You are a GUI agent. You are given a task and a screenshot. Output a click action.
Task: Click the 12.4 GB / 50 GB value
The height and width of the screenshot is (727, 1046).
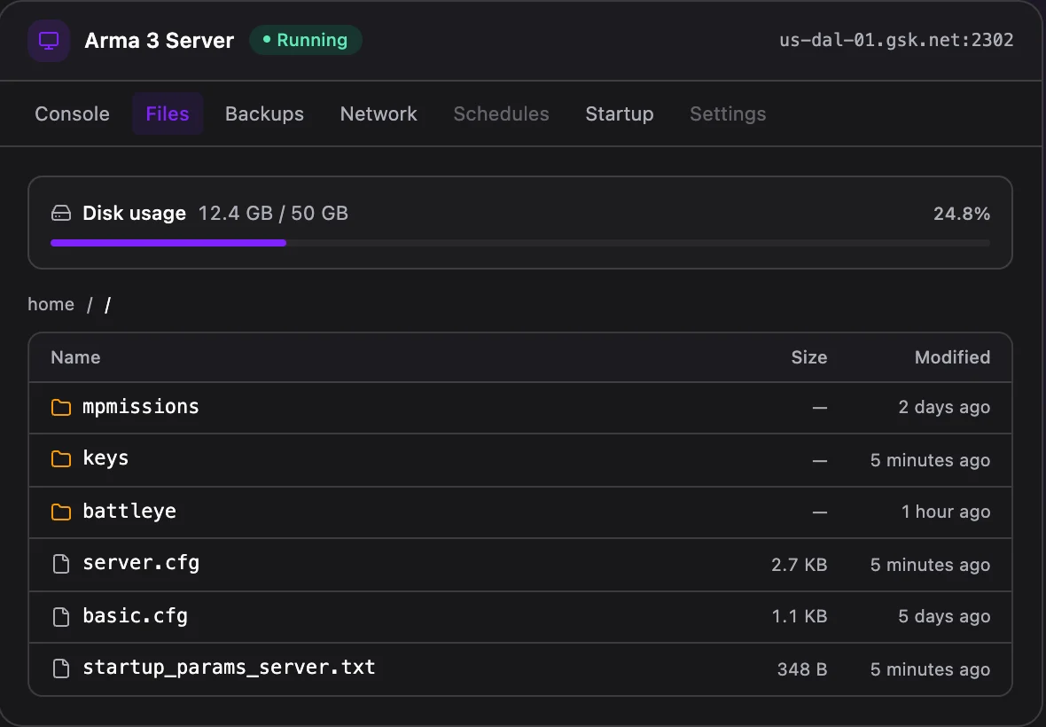click(273, 214)
